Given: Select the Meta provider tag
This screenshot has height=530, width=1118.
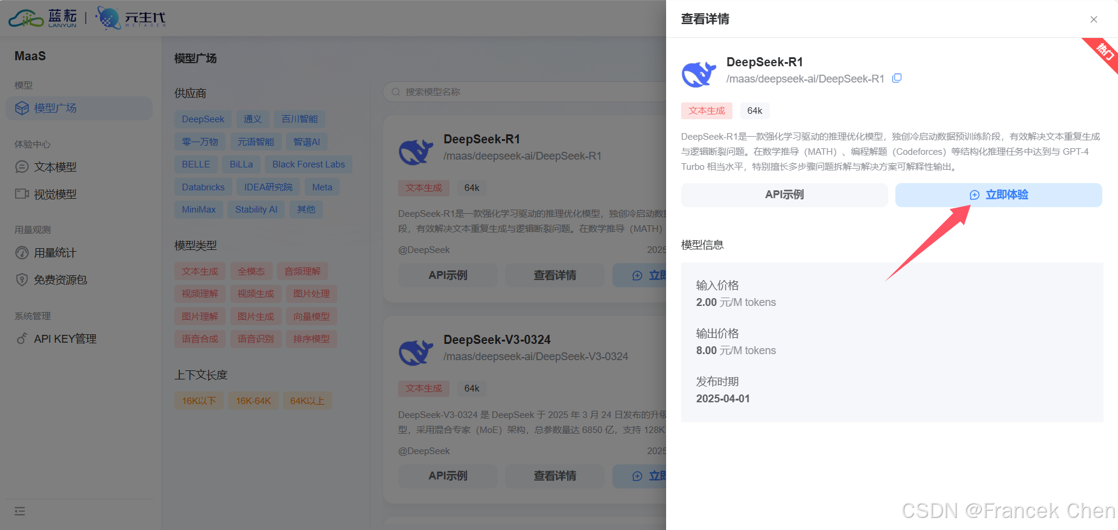Looking at the screenshot, I should click(322, 187).
